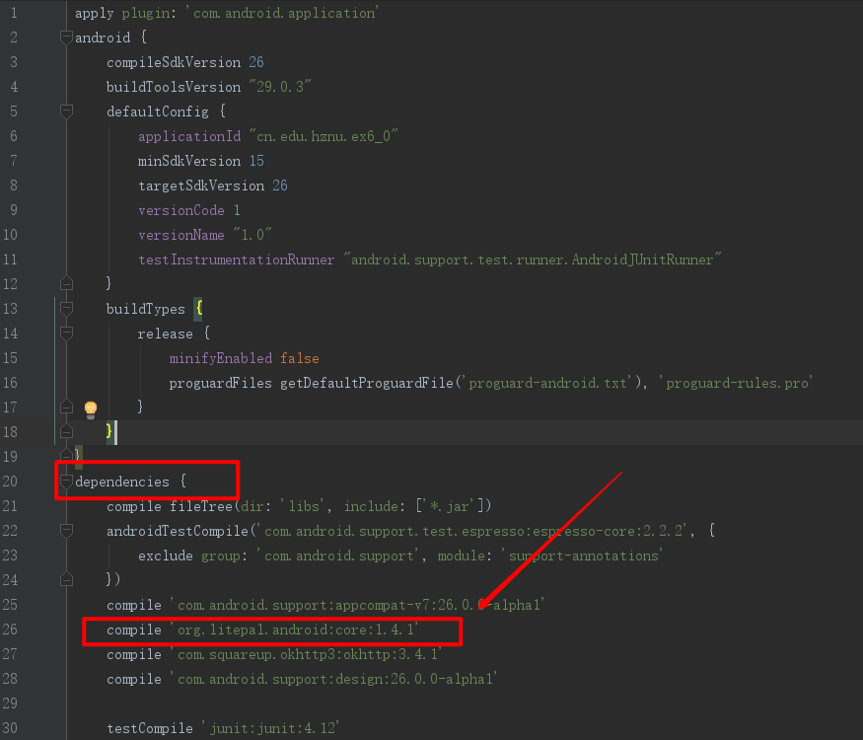Click fileTree on line 21
The width and height of the screenshot is (863, 740).
point(201,506)
